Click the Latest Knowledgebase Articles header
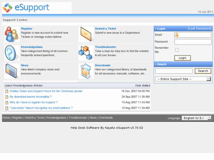Screen dimensions: 214x160 24,85
